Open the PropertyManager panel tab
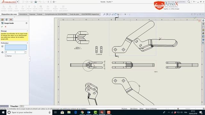205x115 pixels. click(7, 19)
